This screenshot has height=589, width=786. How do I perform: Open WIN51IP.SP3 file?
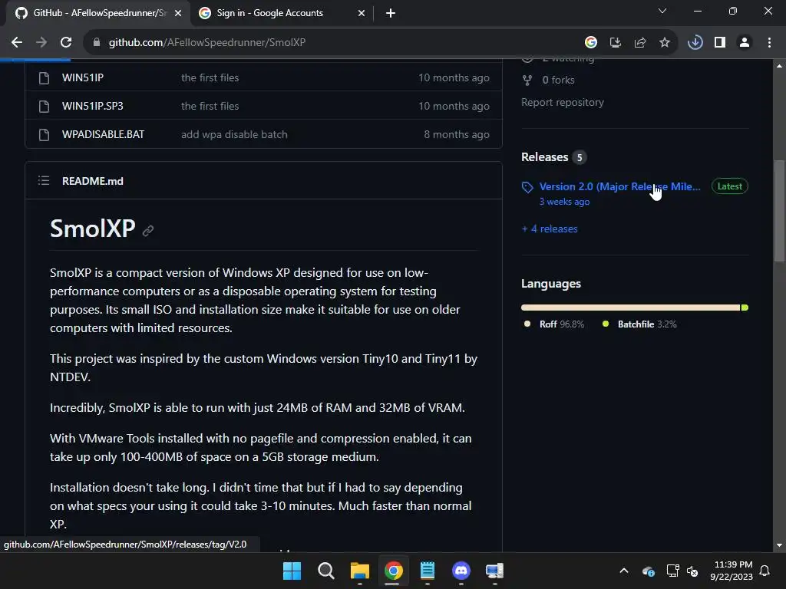pyautogui.click(x=93, y=106)
